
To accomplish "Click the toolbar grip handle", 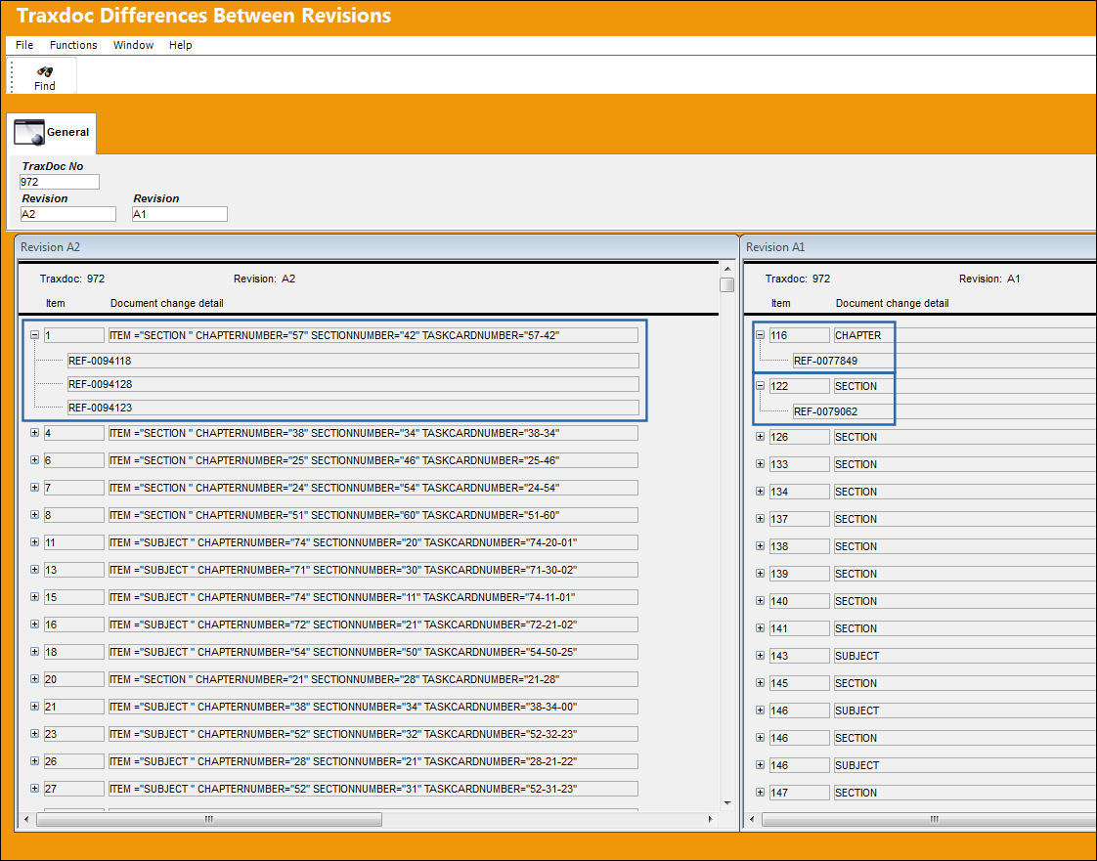I will tap(12, 75).
